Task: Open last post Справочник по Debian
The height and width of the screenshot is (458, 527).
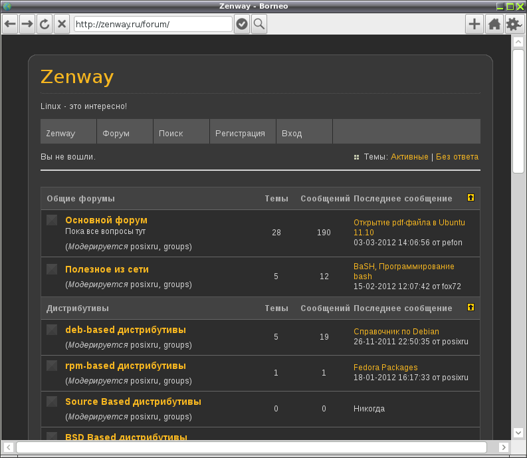Action: pos(396,332)
